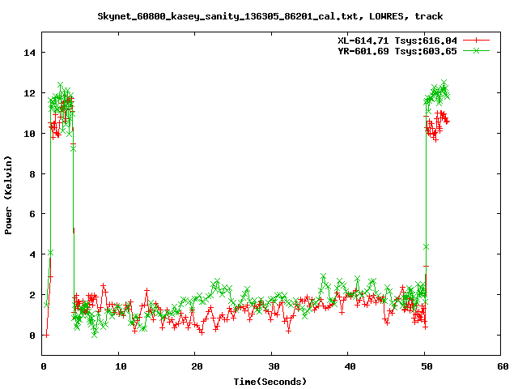The width and height of the screenshot is (518, 389).
Task: Click the x-axis tick label '40'
Action: tap(350, 366)
